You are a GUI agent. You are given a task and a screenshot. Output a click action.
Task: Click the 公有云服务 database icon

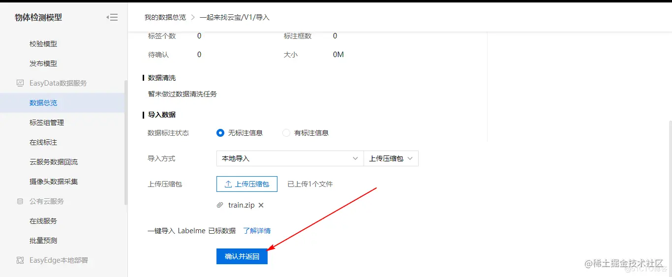pos(20,201)
